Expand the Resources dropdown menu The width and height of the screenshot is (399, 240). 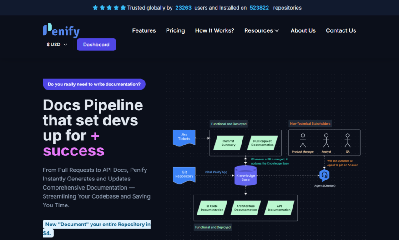[262, 30]
